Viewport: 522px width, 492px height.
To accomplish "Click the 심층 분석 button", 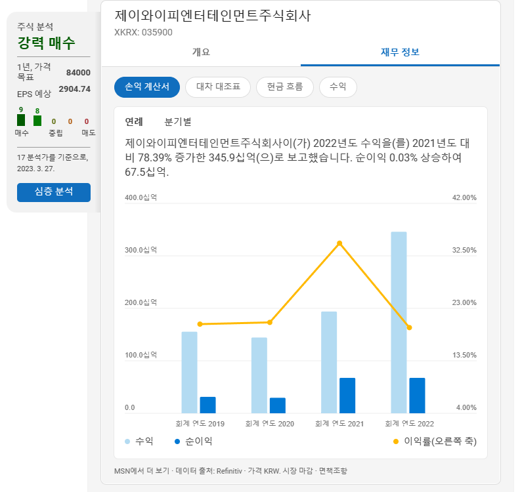I will coord(54,192).
